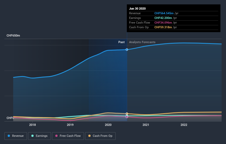Click the CHF59.318m cash from op value
The image size is (226, 144).
163,27
